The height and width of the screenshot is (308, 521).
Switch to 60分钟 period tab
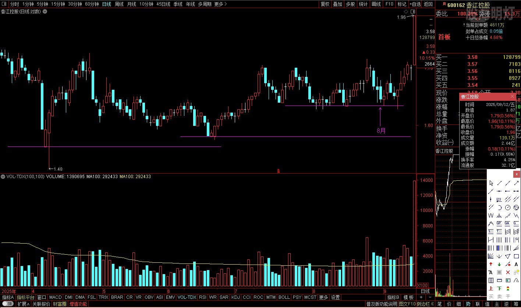(x=92, y=4)
